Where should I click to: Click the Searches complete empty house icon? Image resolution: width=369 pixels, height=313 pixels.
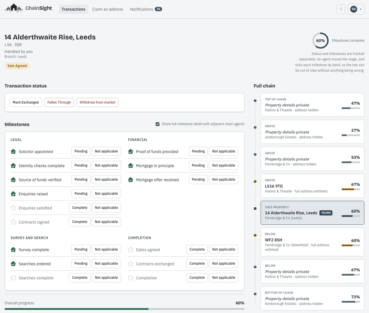pyautogui.click(x=13, y=278)
